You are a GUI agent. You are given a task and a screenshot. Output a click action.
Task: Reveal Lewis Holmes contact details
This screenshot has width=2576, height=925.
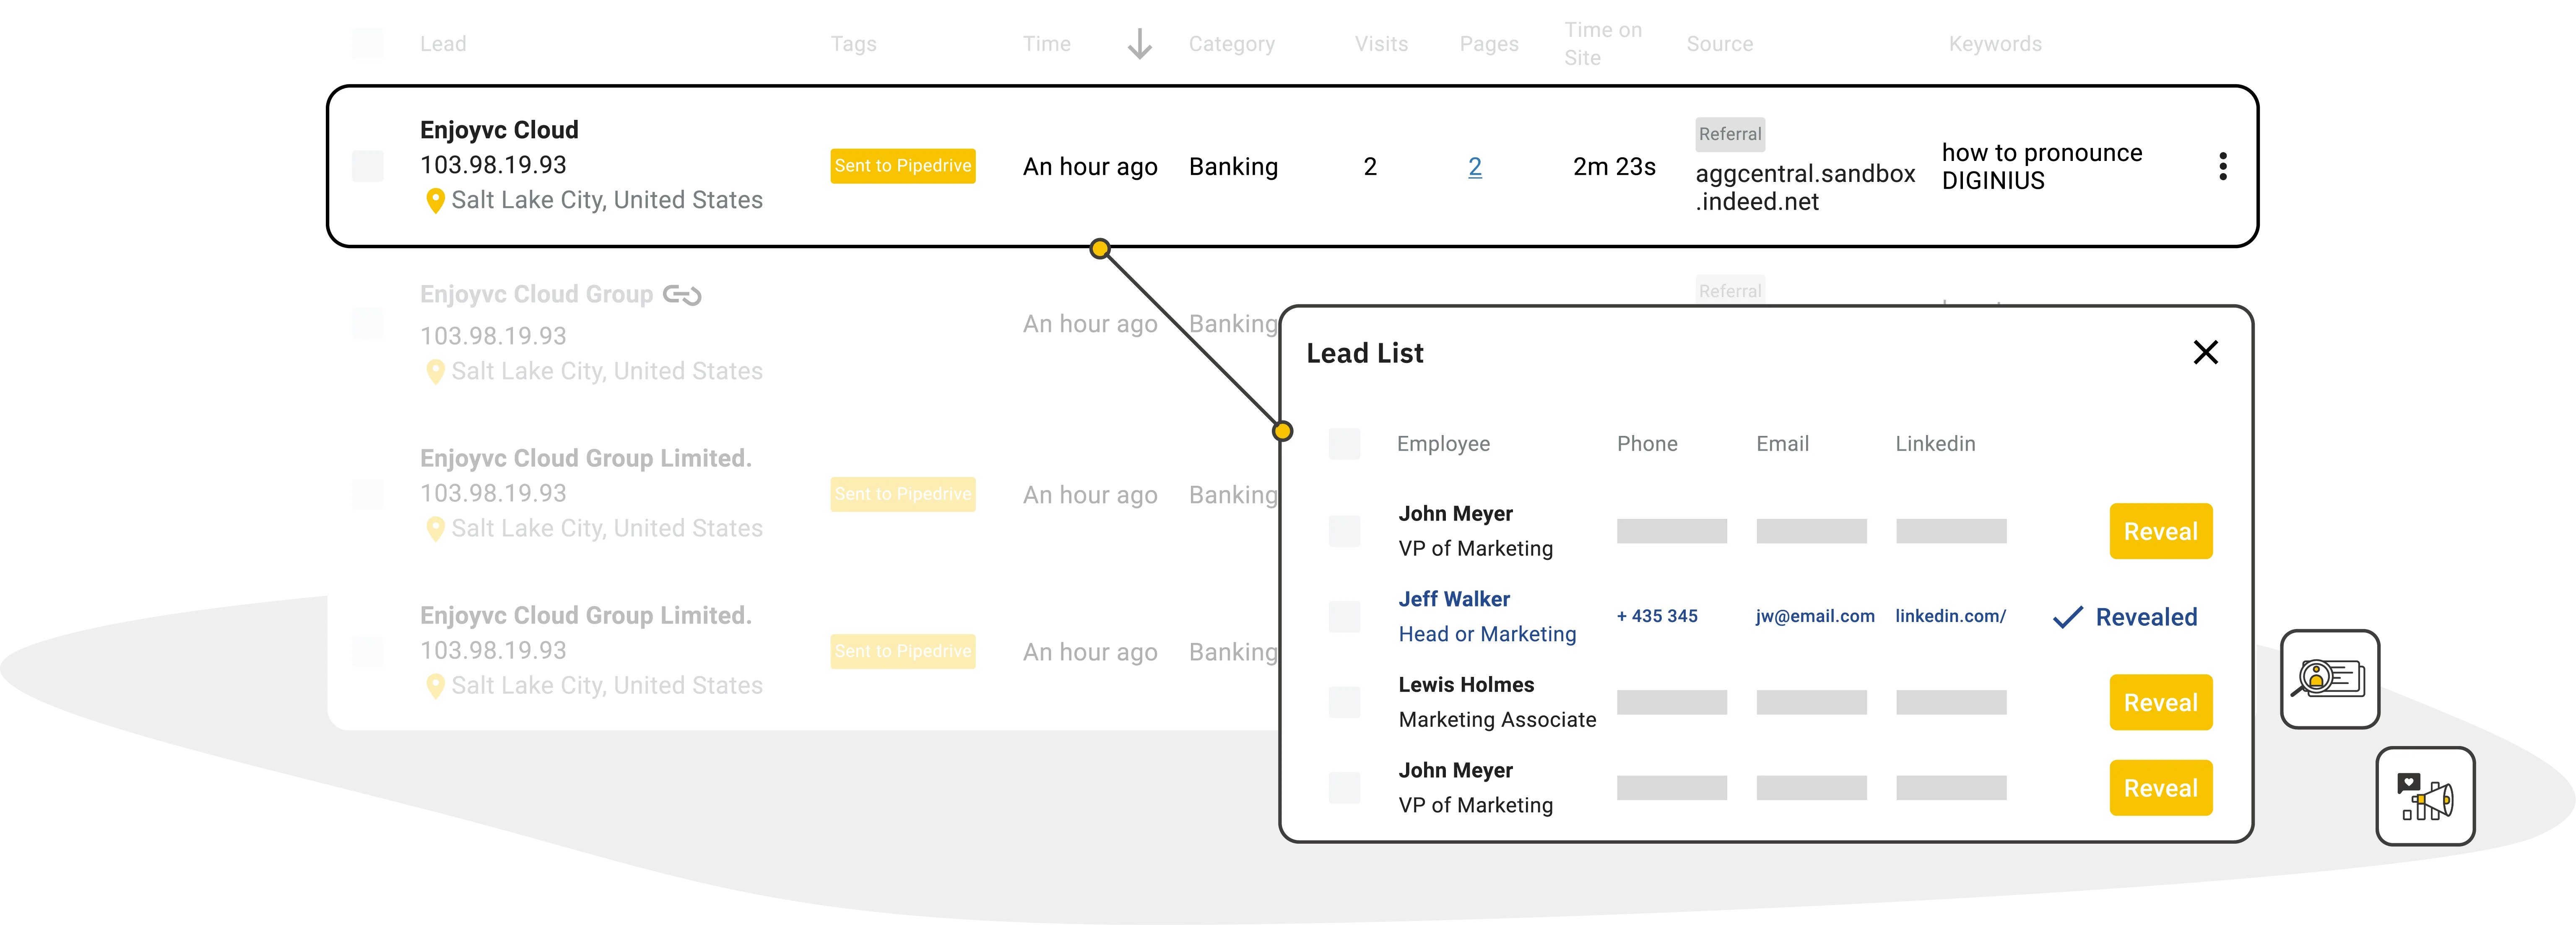2160,703
